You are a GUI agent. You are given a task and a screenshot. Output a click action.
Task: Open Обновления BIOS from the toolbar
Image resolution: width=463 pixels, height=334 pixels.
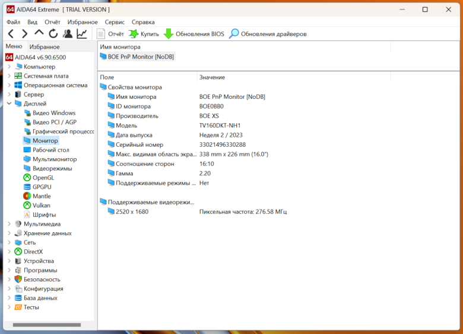[x=194, y=34]
